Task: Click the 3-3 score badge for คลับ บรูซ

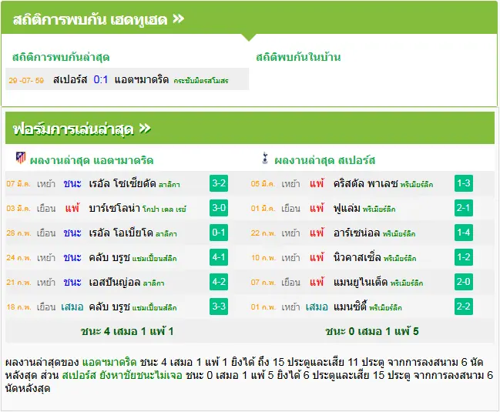Action: click(219, 306)
